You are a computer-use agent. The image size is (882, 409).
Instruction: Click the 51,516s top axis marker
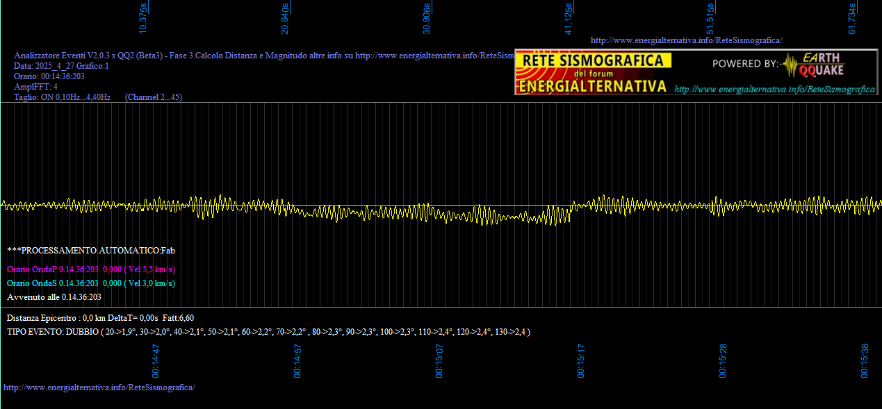tap(710, 18)
